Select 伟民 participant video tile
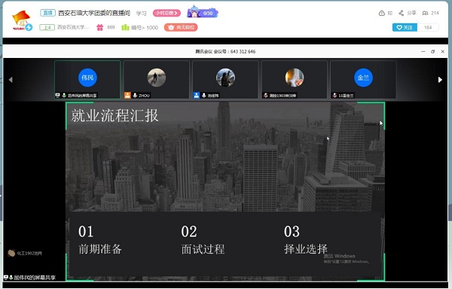452x289 pixels. coord(87,80)
